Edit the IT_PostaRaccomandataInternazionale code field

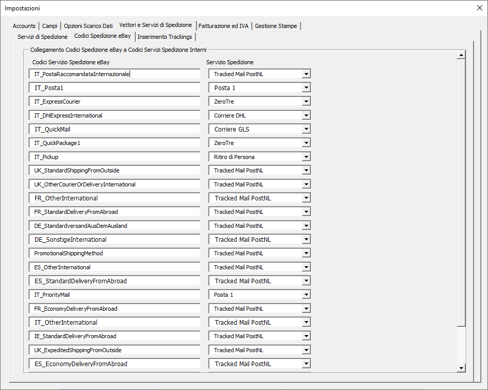[x=114, y=74]
